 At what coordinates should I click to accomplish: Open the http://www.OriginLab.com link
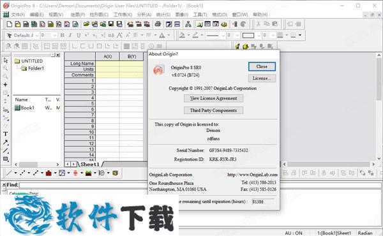pyautogui.click(x=252, y=175)
